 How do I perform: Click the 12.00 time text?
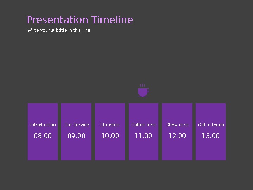(x=177, y=136)
